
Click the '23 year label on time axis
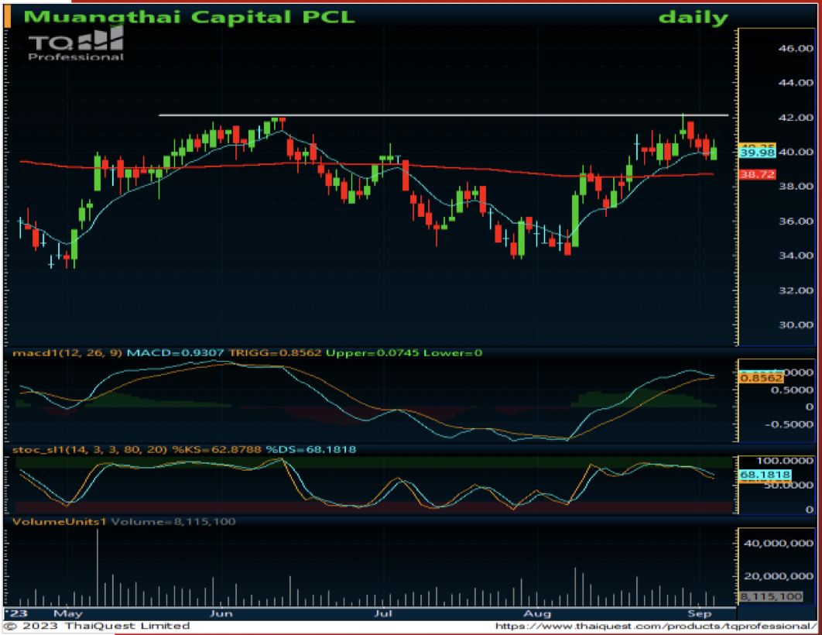pyautogui.click(x=17, y=613)
